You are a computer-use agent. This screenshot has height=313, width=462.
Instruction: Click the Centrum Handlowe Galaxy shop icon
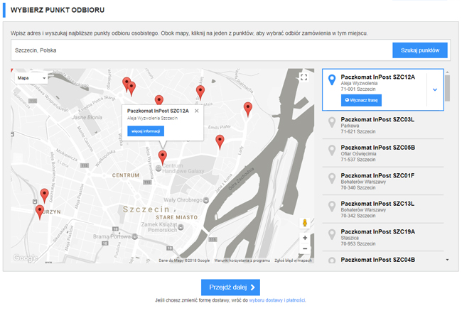coord(159,168)
